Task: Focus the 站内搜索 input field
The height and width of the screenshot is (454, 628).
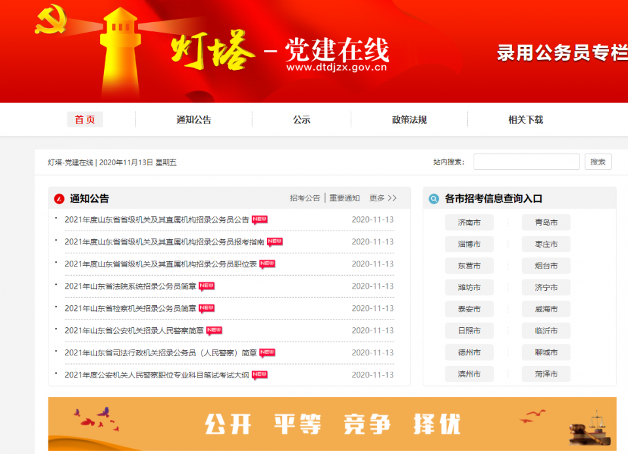Action: 527,161
